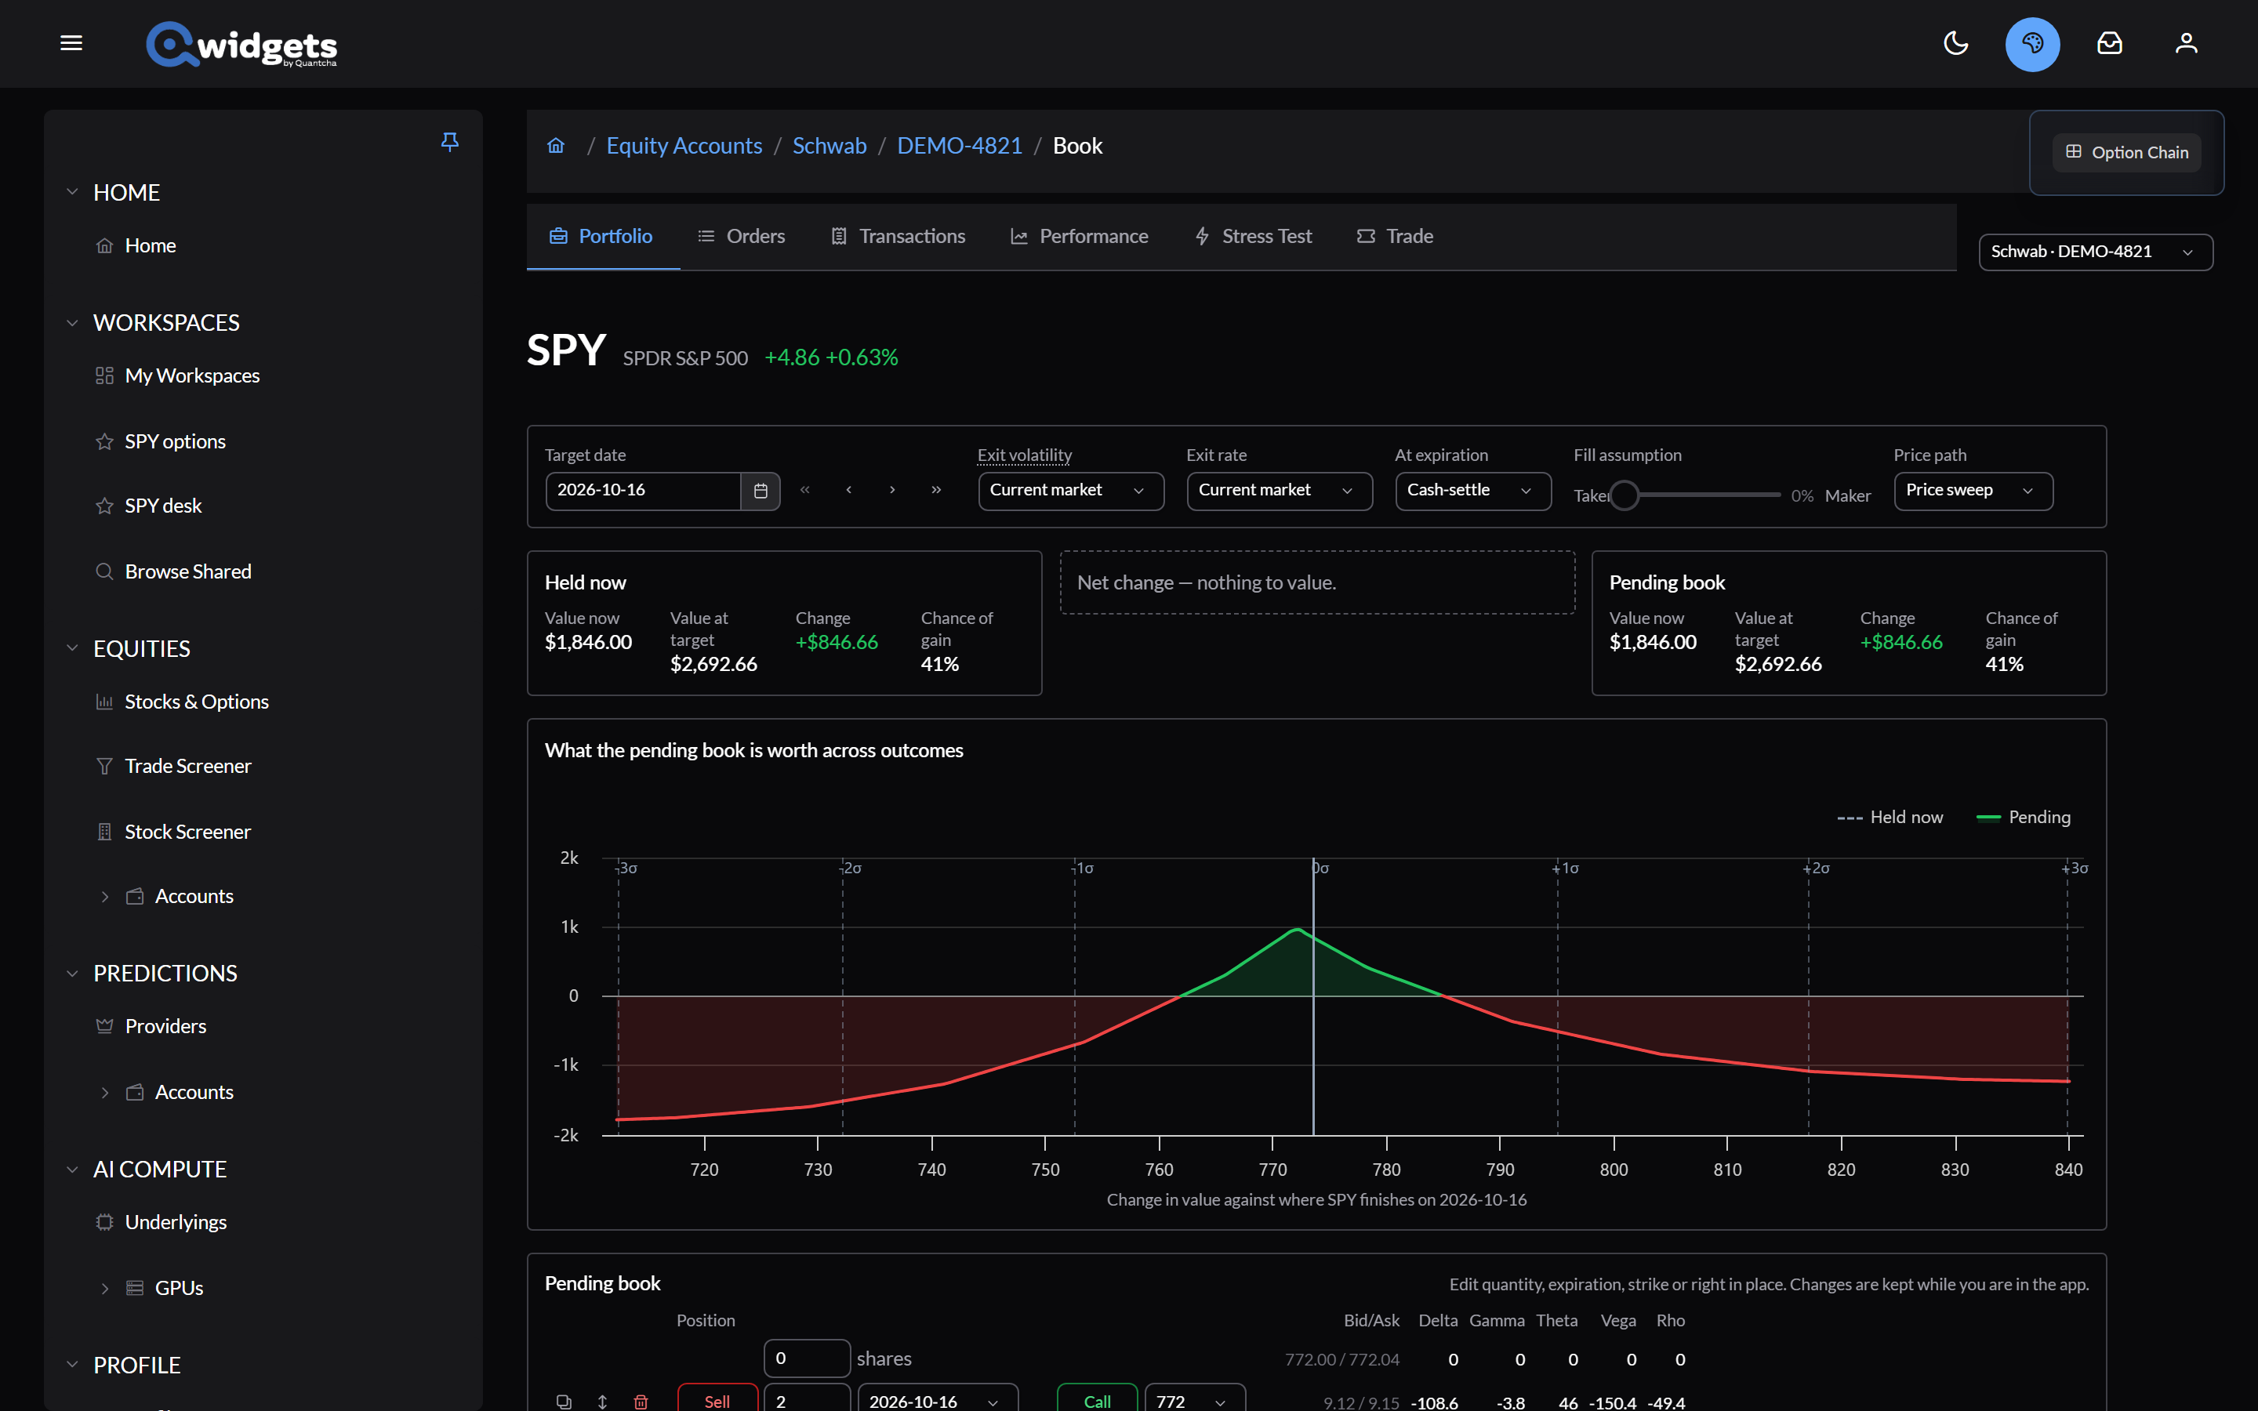Step to next date arrow
This screenshot has width=2258, height=1411.
tap(892, 490)
